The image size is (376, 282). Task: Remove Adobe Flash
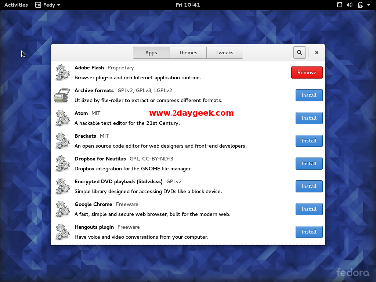click(307, 72)
